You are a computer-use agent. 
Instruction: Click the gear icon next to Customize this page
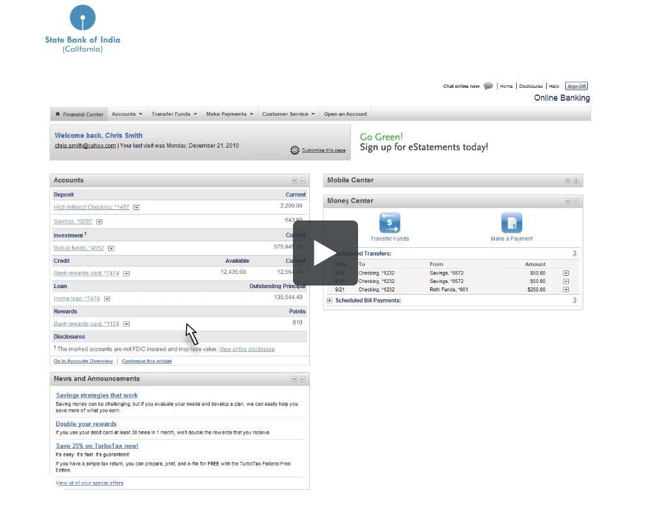[x=295, y=150]
